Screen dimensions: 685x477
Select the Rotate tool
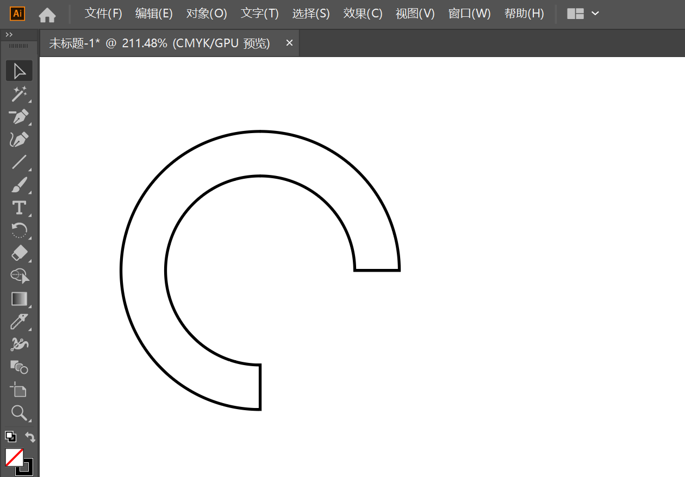coord(19,230)
